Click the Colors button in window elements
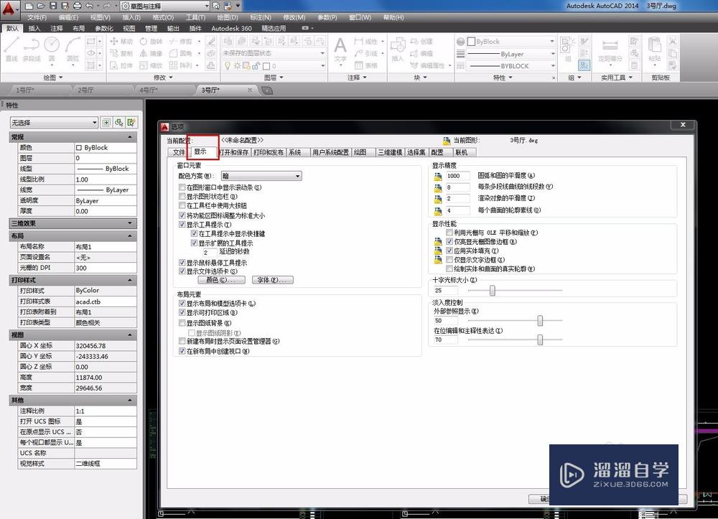Image resolution: width=718 pixels, height=519 pixels. [x=221, y=280]
